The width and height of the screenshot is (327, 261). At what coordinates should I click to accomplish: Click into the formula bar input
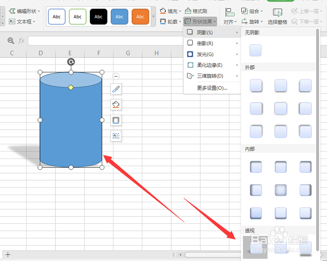tap(105, 41)
